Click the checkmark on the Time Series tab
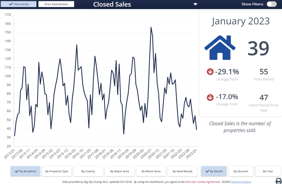The height and width of the screenshot is (184, 282). [11, 4]
